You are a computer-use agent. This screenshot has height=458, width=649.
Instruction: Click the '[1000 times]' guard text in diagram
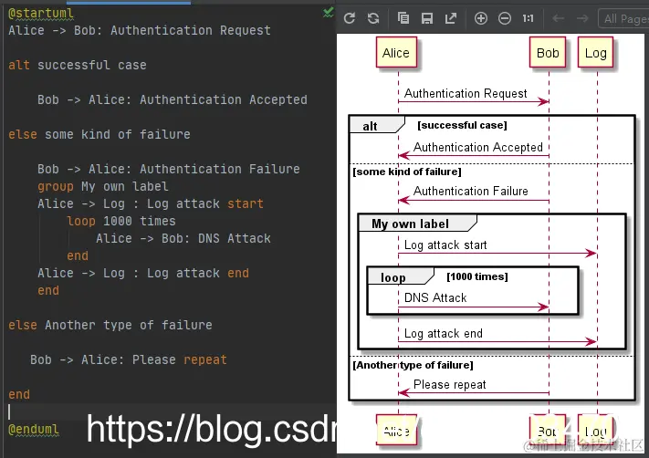pyautogui.click(x=477, y=276)
